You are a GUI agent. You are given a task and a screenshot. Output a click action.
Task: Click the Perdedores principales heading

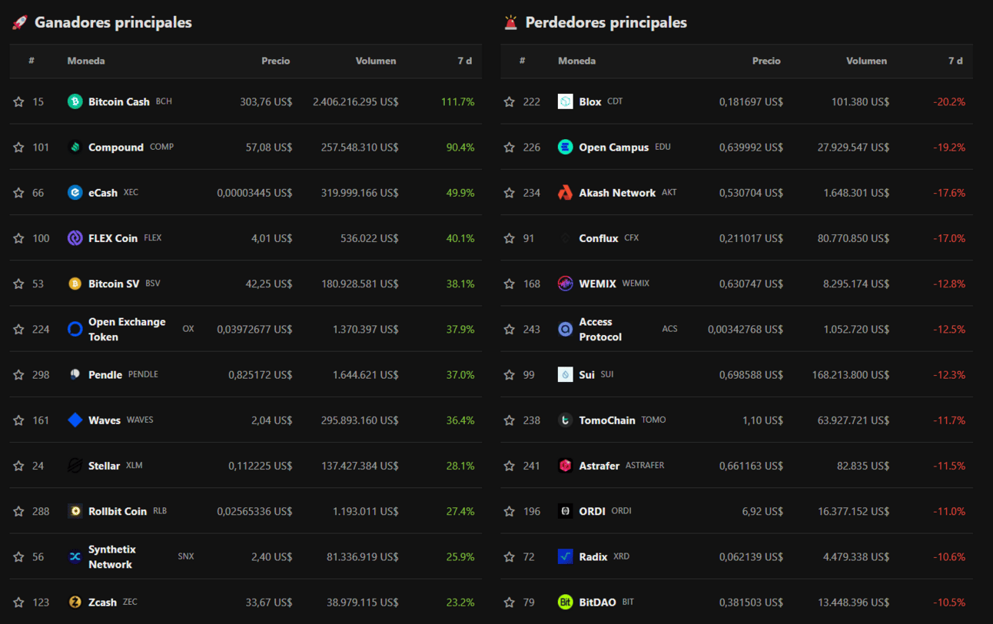(606, 22)
